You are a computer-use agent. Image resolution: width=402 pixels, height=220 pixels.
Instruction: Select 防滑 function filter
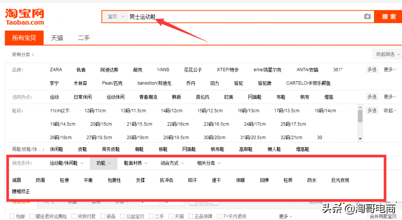(x=40, y=180)
